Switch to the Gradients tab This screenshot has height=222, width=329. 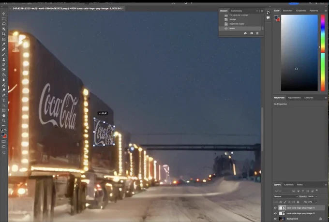pyautogui.click(x=300, y=11)
